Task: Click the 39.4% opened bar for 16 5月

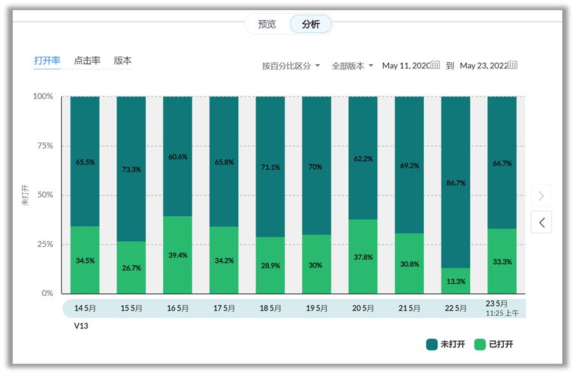Action: [x=177, y=255]
